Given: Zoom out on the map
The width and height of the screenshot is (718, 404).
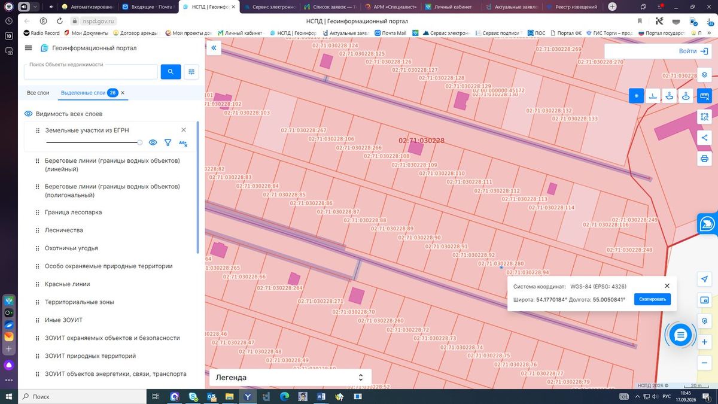Looking at the screenshot, I should click(704, 363).
